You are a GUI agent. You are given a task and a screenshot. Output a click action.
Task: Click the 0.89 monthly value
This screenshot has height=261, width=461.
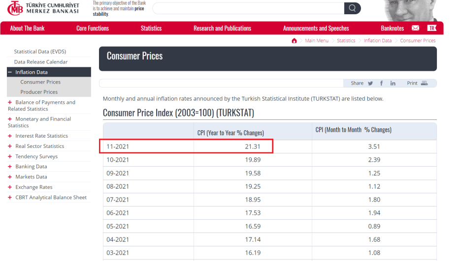(x=374, y=227)
